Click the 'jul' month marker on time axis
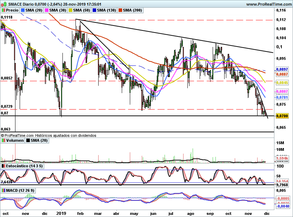 coord(172,213)
